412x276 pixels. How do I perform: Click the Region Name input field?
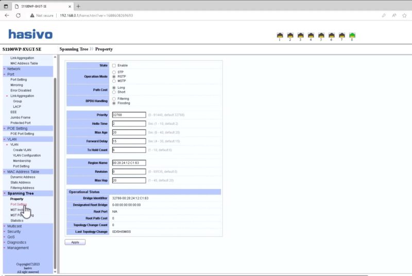coord(129,163)
